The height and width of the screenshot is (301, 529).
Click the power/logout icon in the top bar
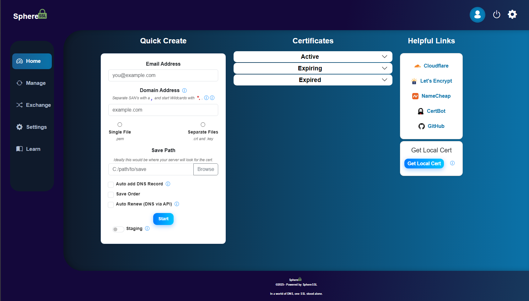(496, 14)
